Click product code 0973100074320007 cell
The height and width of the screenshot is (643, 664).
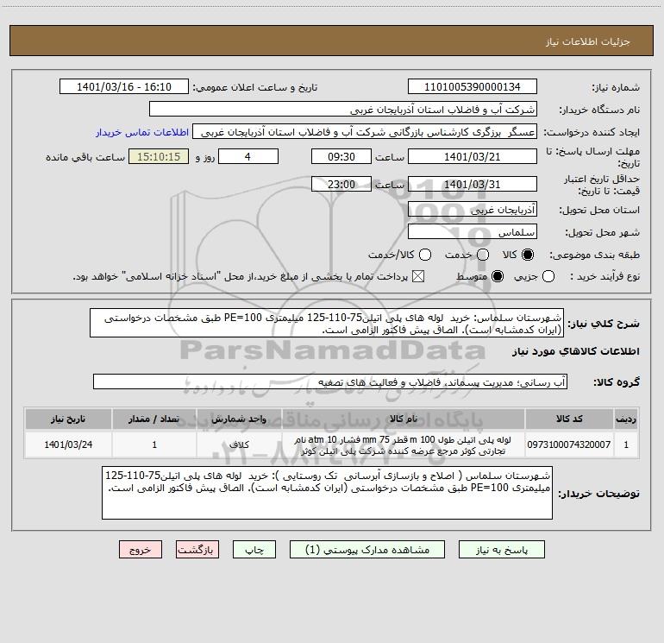point(569,444)
